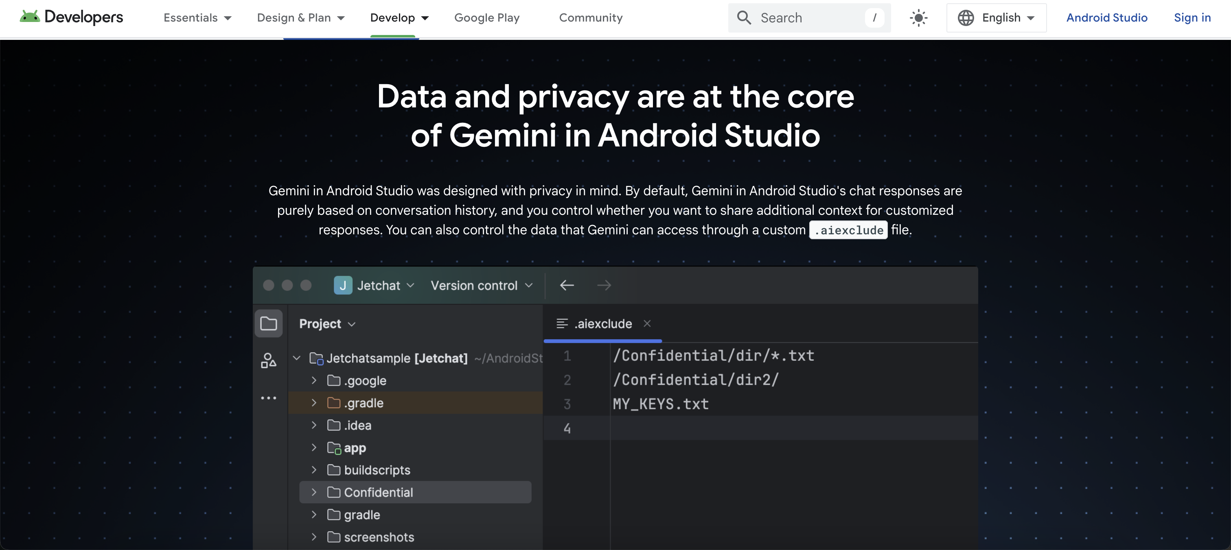Click line 3 'MY_KEYS.txt'
This screenshot has width=1231, height=550.
(x=660, y=404)
